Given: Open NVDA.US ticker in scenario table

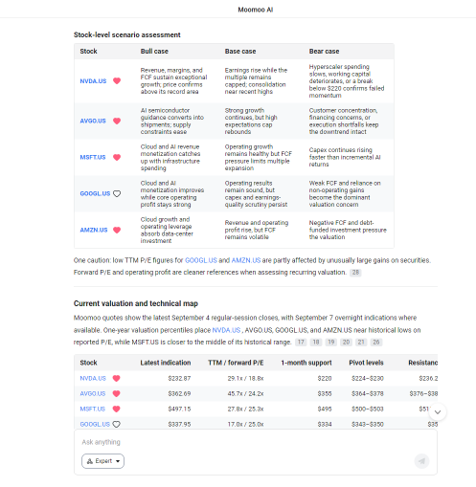Looking at the screenshot, I should (x=93, y=81).
